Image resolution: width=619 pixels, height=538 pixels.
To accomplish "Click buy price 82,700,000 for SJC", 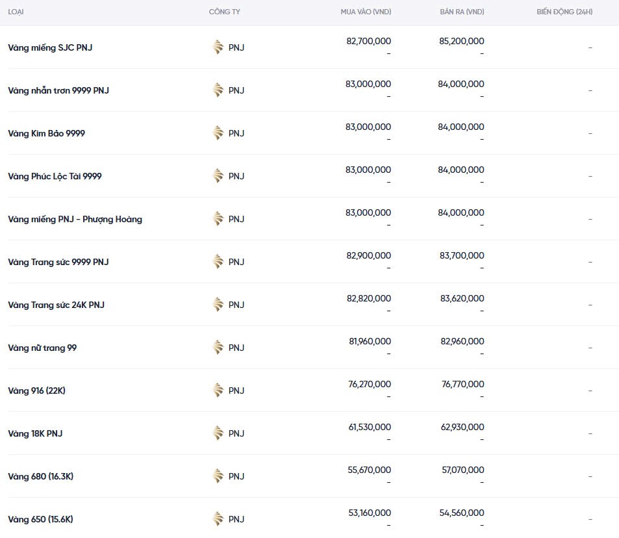I will click(368, 41).
